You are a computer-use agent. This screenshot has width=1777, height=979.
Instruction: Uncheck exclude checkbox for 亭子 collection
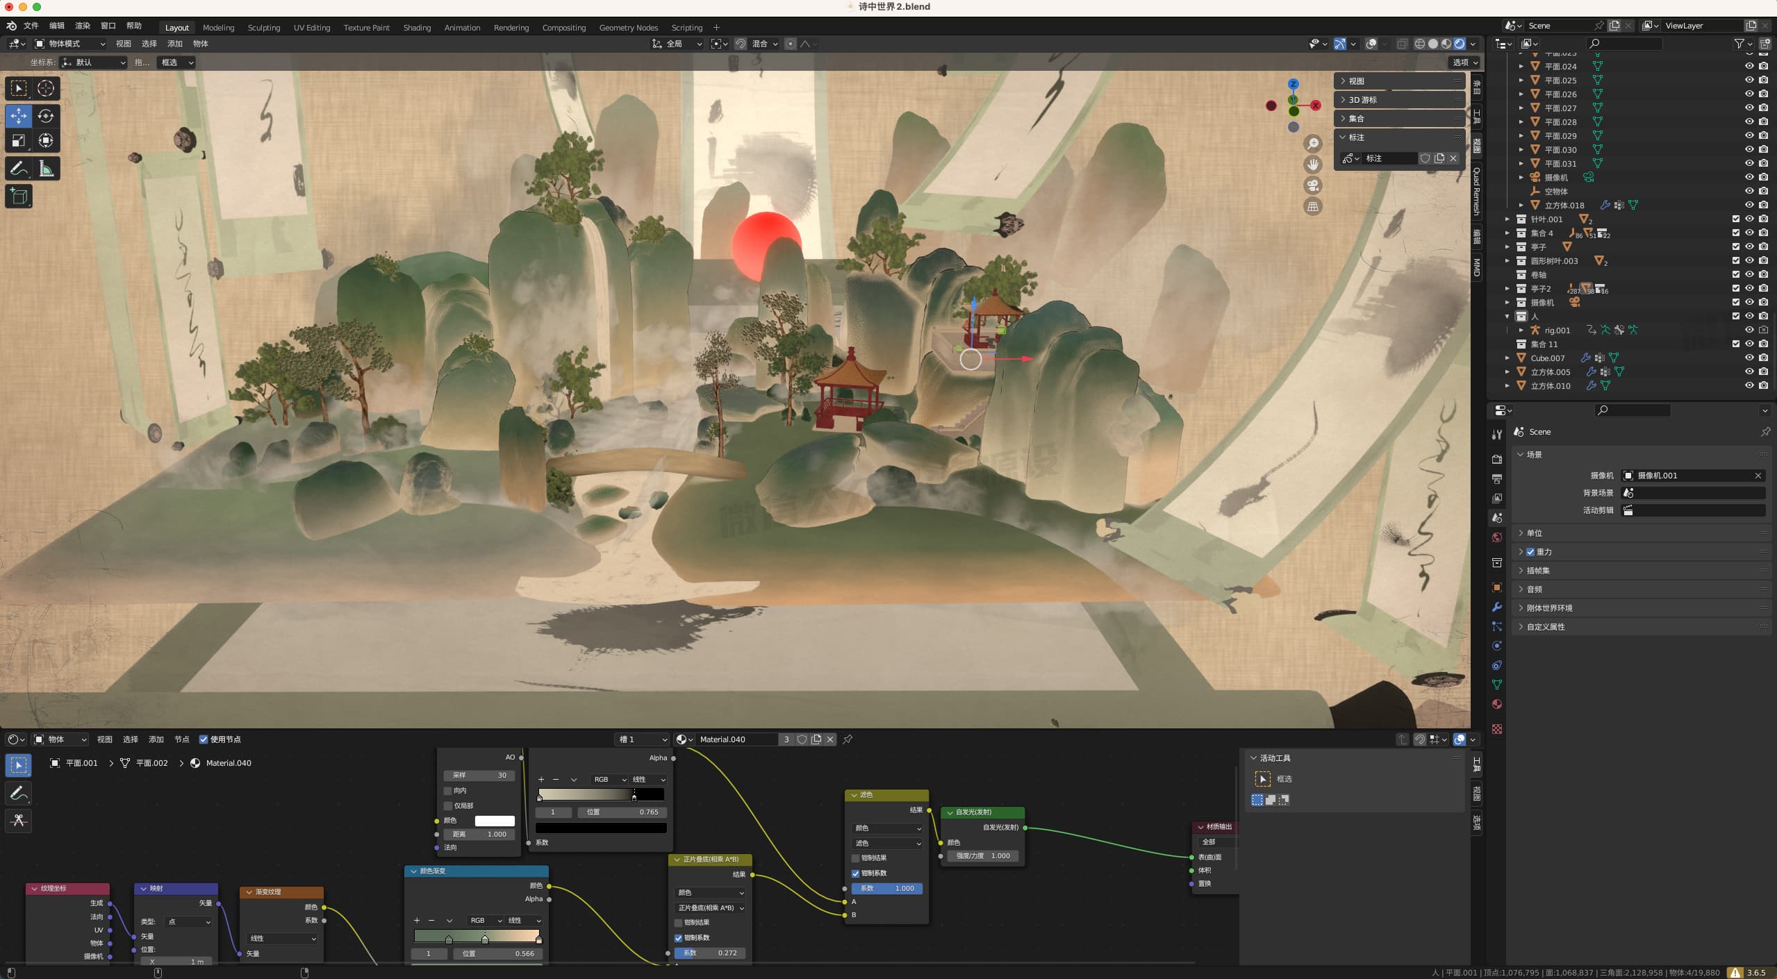tap(1736, 246)
